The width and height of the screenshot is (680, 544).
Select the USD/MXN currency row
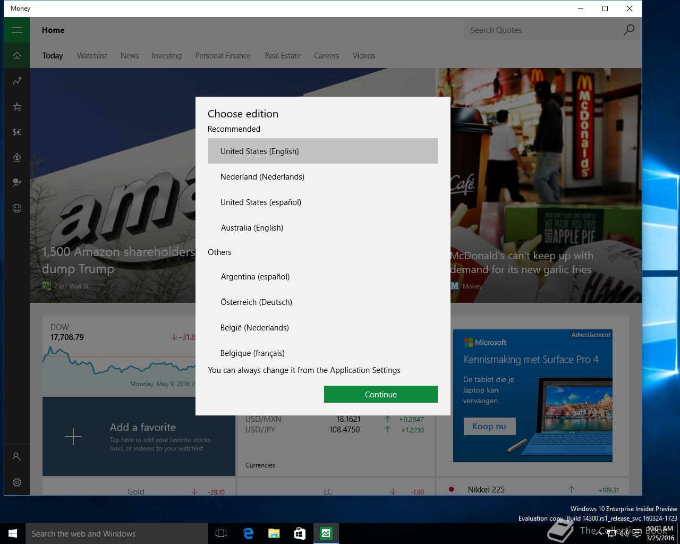[335, 419]
